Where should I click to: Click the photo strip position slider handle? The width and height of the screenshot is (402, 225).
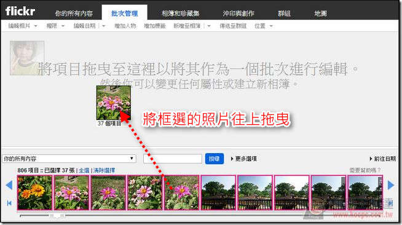tap(57, 216)
